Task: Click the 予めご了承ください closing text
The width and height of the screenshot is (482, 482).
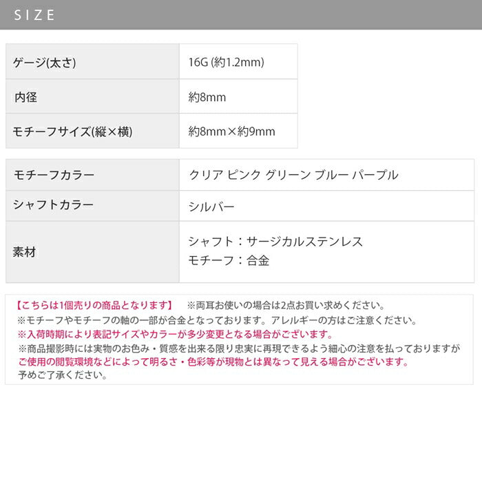Action: [62, 375]
